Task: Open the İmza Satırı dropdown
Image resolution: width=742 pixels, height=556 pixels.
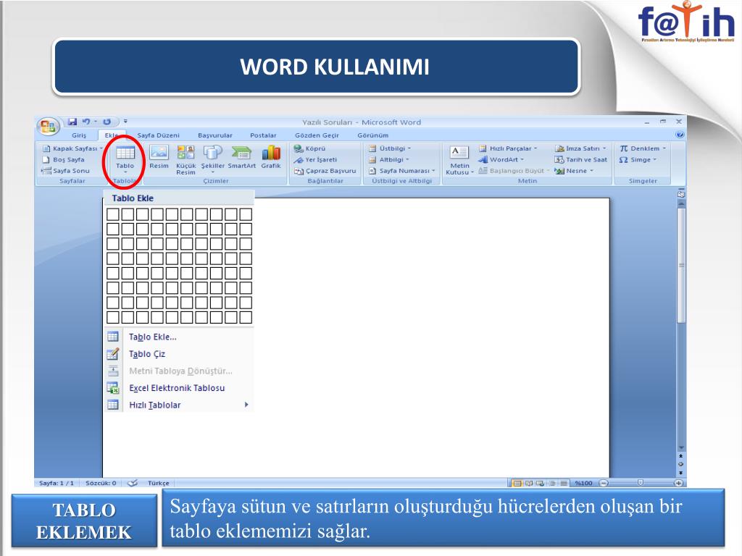Action: [x=580, y=148]
